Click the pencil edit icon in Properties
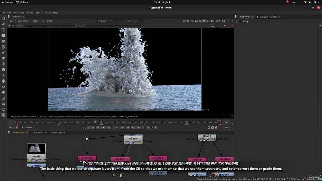Viewport: 322px width, 181px height. click(247, 21)
